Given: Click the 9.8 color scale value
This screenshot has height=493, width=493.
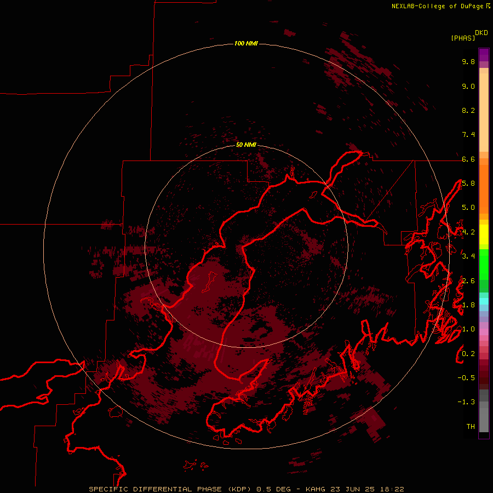Looking at the screenshot, I should tap(468, 61).
